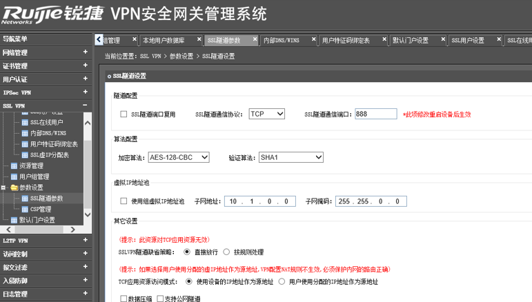Enable the SSL隧道端口复用 checkbox
Viewport: 532px width, 302px height.
click(x=124, y=114)
